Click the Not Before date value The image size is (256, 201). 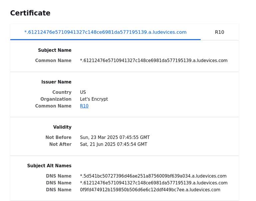coord(115,137)
